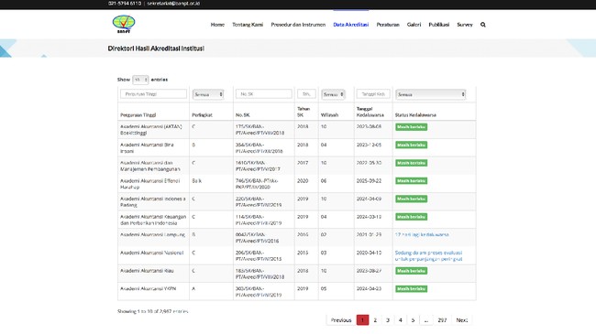Click the sekretariat email address in top bar
596x334 pixels.
(x=173, y=4)
